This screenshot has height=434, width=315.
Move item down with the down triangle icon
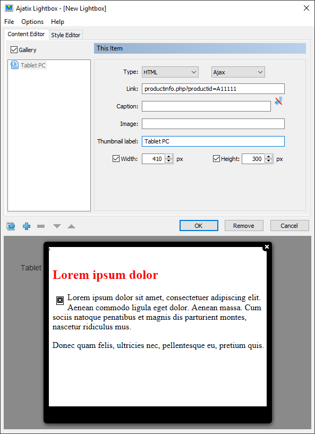[57, 226]
